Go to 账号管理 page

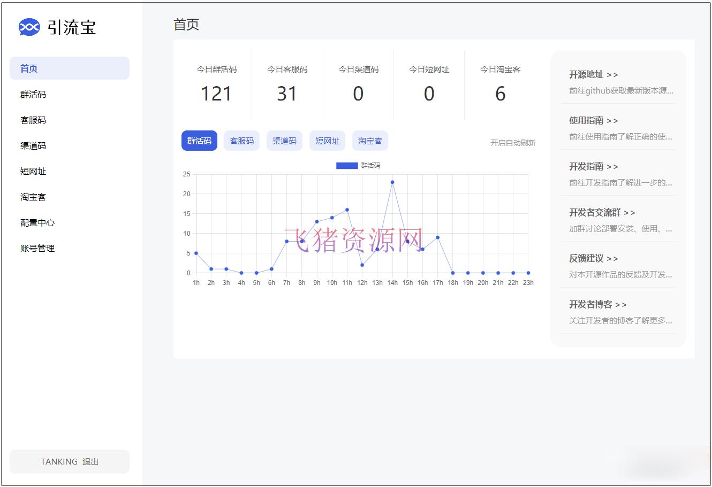(37, 249)
